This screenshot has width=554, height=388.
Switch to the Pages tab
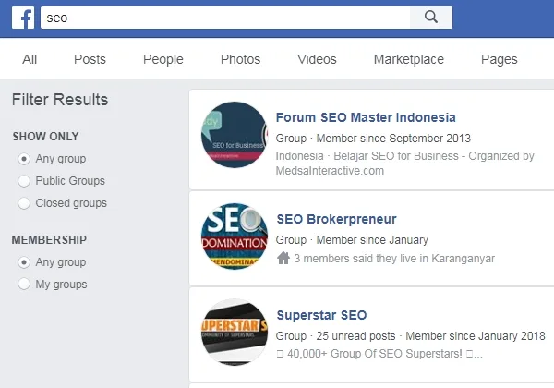click(x=500, y=59)
